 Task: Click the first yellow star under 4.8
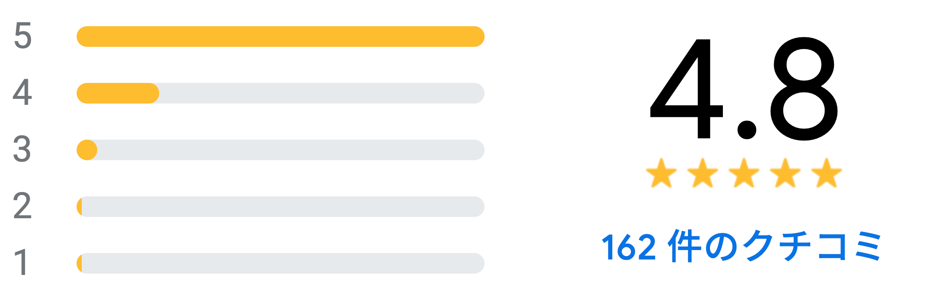point(661,173)
